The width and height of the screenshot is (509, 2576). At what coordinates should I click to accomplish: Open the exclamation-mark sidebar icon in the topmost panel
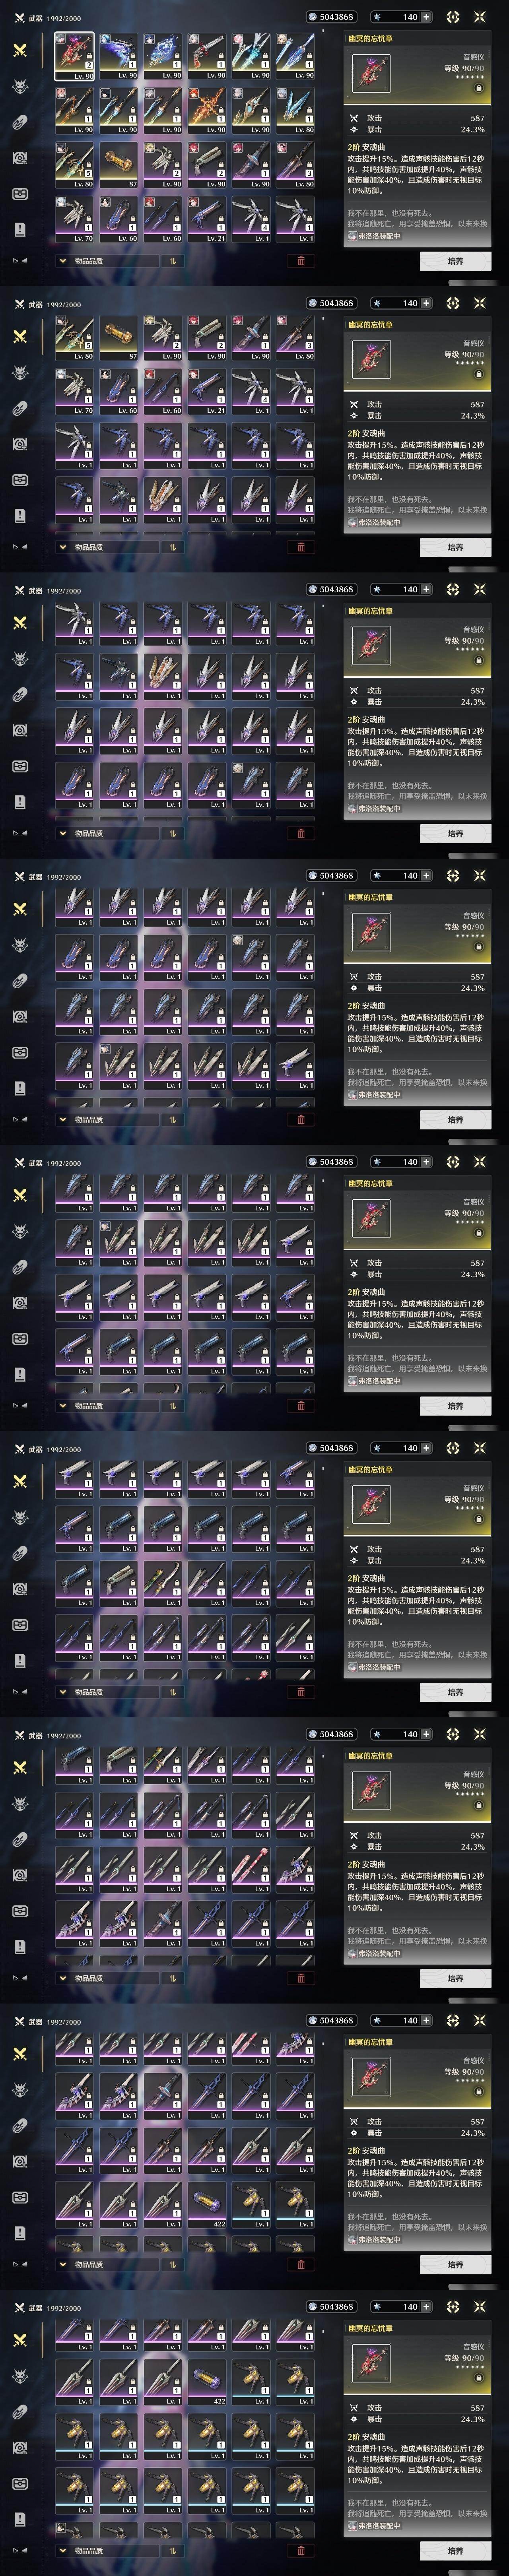point(19,229)
